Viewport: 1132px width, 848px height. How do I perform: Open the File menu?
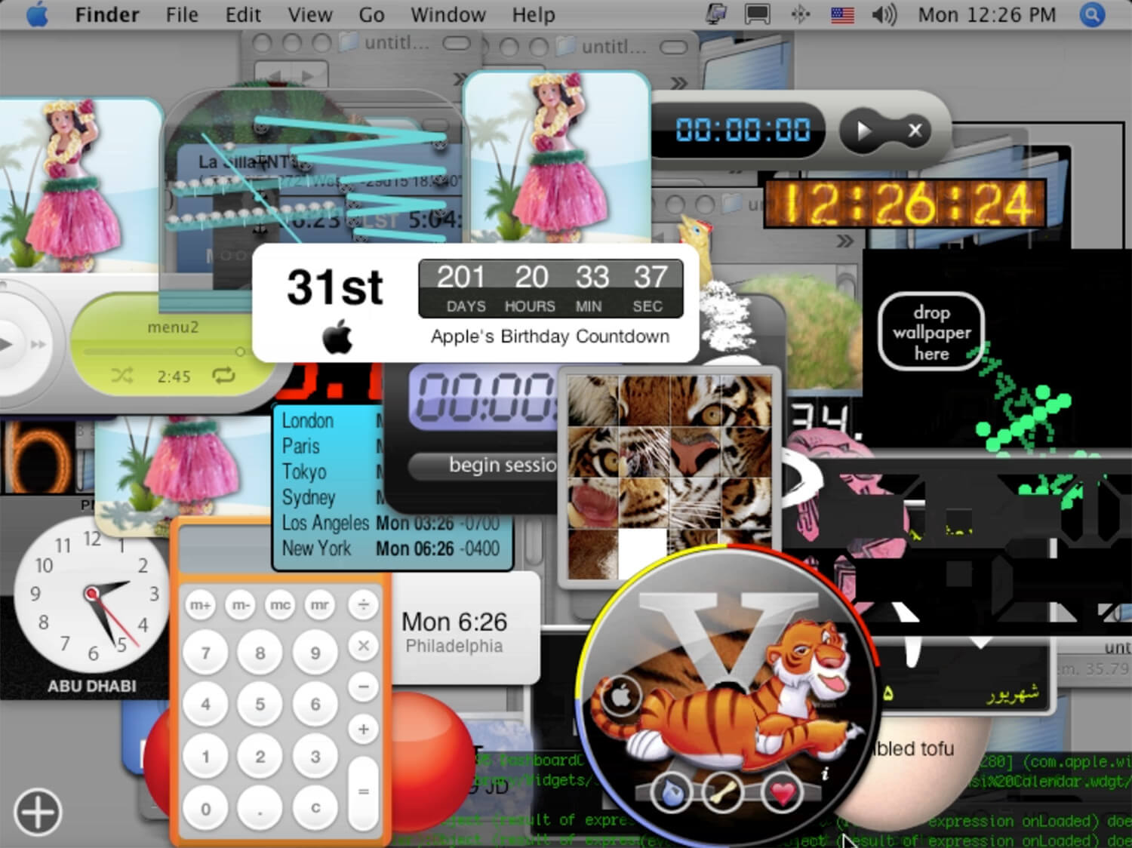coord(182,15)
